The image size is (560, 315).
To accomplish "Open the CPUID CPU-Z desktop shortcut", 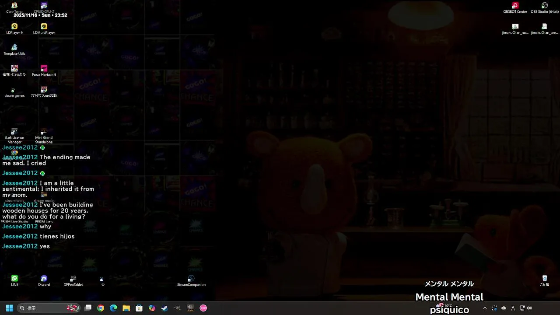I will tap(44, 7).
